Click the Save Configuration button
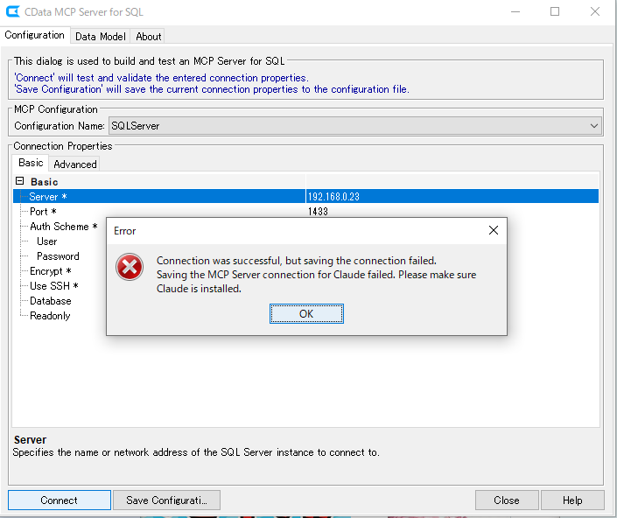The height and width of the screenshot is (518, 617). tap(166, 500)
